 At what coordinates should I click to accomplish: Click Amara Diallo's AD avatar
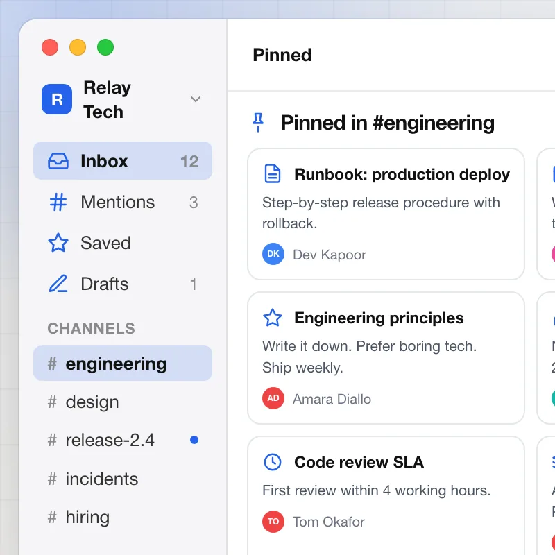point(273,398)
